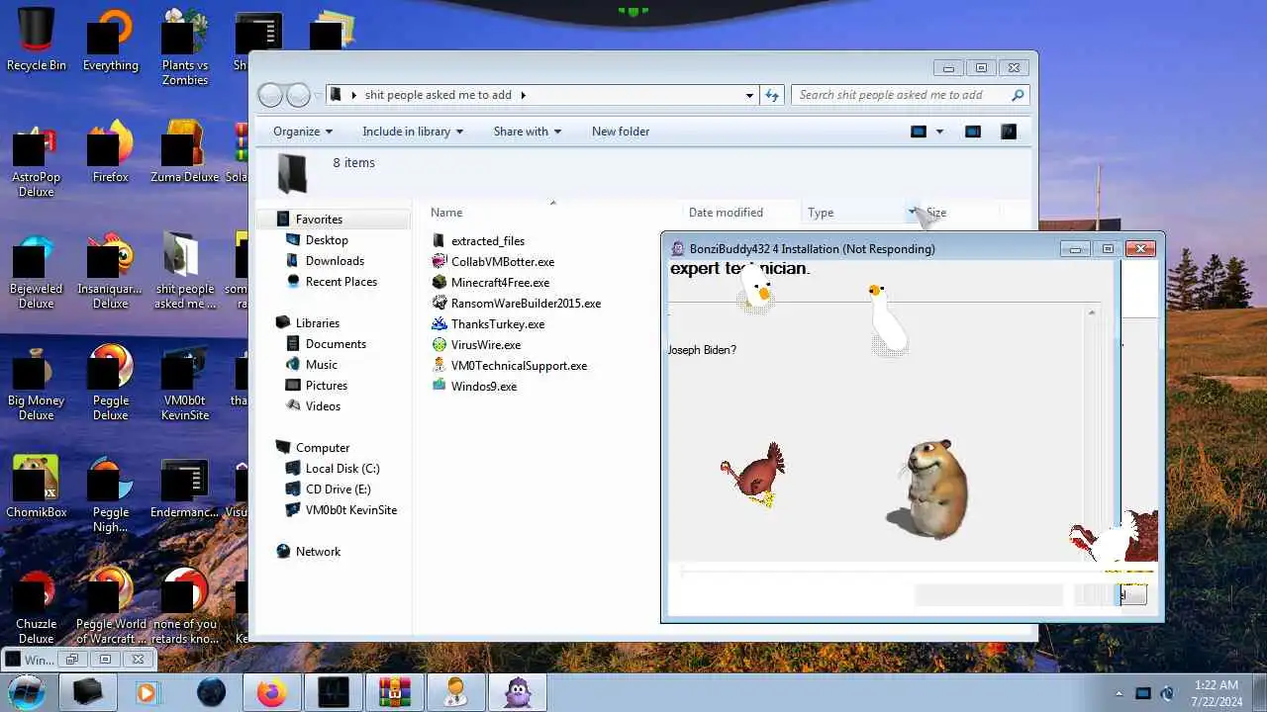Select the Insaniquarium Deluxe desktop icon

(110, 270)
